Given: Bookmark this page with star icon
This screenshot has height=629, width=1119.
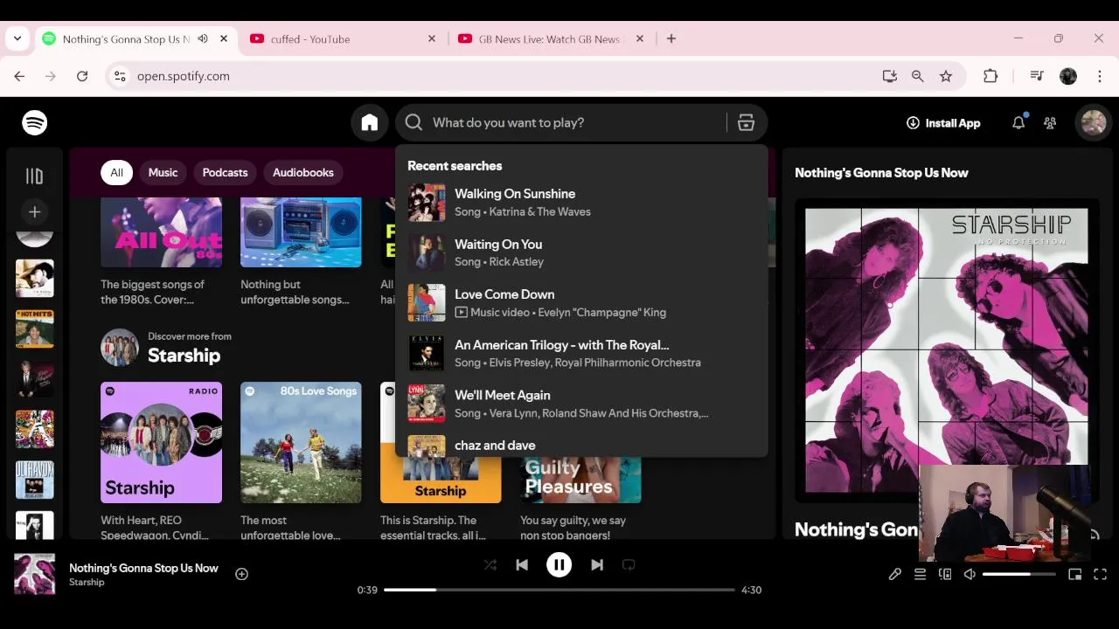Looking at the screenshot, I should [x=946, y=77].
